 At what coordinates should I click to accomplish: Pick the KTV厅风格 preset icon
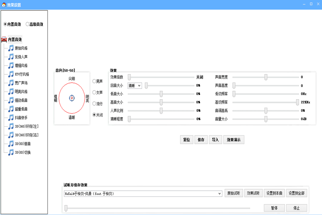[11, 74]
